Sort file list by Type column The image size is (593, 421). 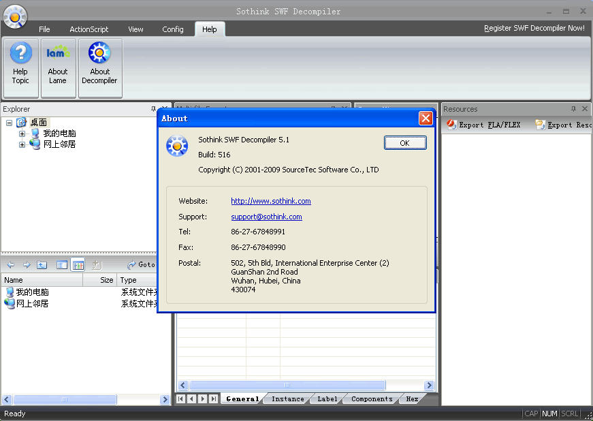click(x=137, y=280)
